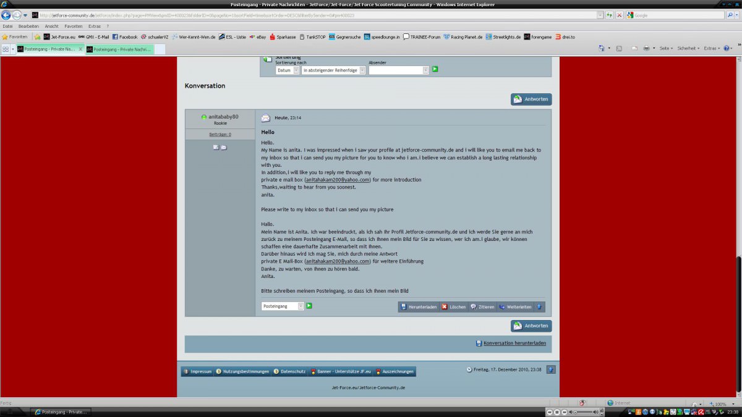Click the browser Forward arrow button

coord(17,15)
